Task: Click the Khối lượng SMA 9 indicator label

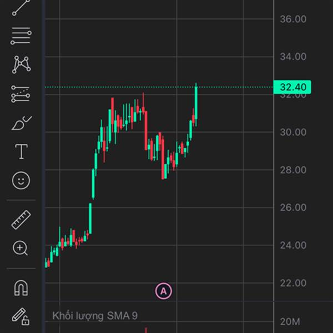Action: coord(95,316)
